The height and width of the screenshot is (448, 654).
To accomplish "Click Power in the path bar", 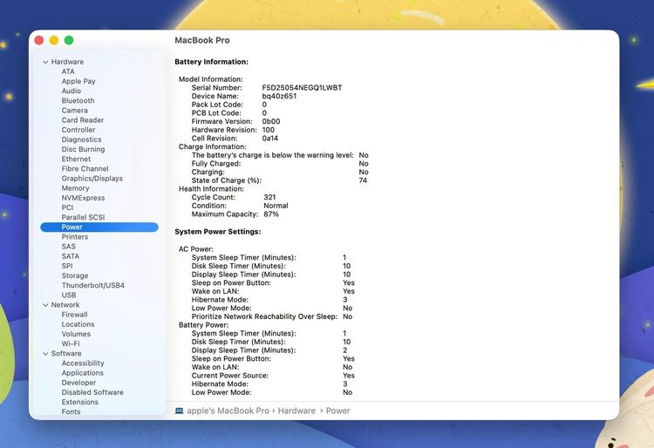I will click(x=337, y=411).
